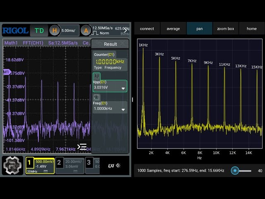Tap the T'D trigger status indicator
The image size is (265, 199).
(x=39, y=31)
